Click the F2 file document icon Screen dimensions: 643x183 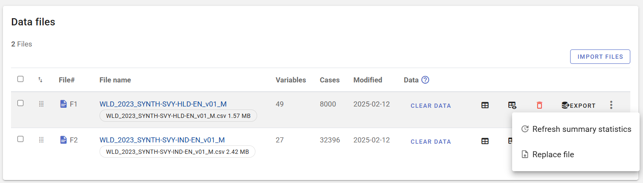[x=64, y=140]
